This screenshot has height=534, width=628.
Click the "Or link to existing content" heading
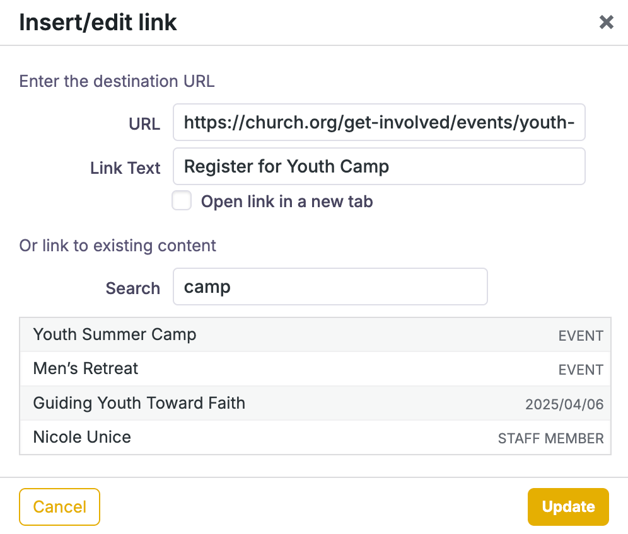pyautogui.click(x=118, y=246)
